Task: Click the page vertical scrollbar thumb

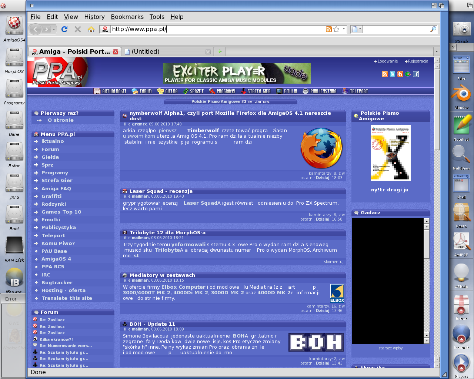Action: [437, 109]
